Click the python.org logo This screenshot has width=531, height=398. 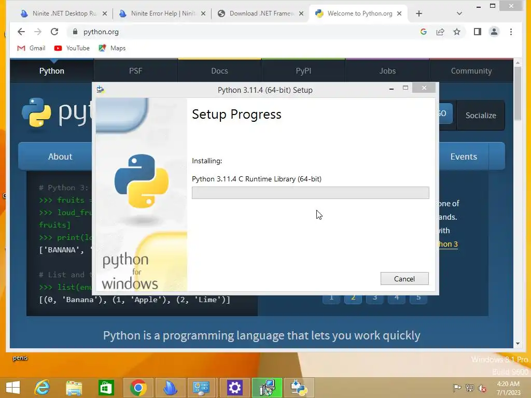[56, 112]
